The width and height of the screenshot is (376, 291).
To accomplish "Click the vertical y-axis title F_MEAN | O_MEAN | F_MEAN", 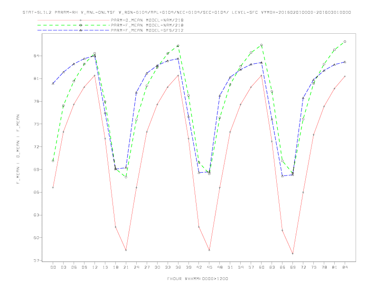I will coord(18,149).
